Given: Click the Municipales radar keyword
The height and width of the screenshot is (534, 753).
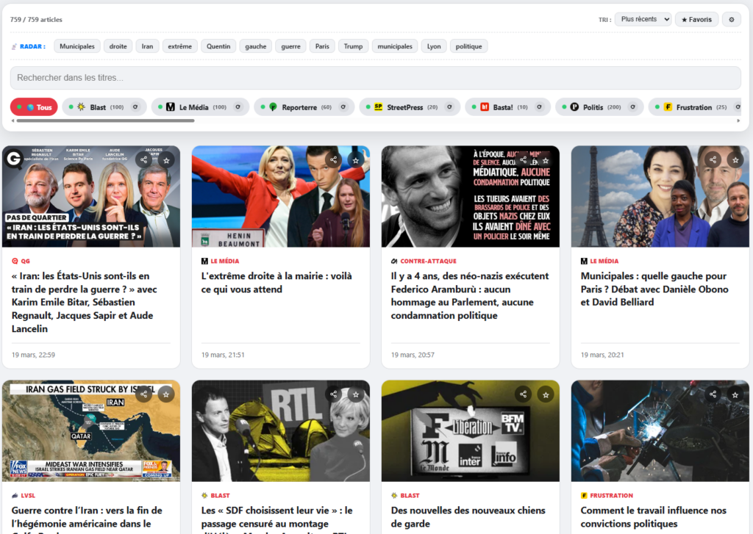Looking at the screenshot, I should pyautogui.click(x=77, y=46).
